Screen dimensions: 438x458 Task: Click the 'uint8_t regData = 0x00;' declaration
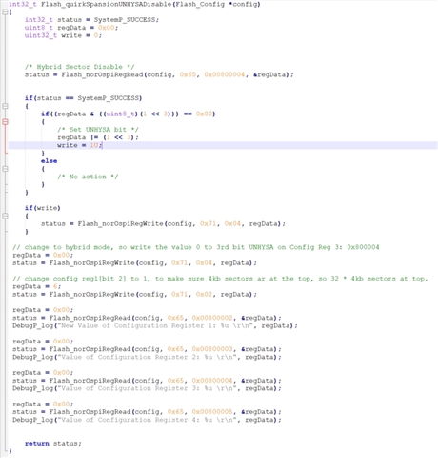click(x=71, y=28)
